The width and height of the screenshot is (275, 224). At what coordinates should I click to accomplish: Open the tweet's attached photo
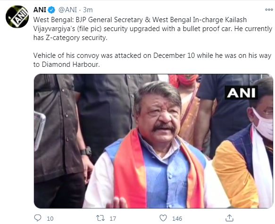[x=153, y=141]
